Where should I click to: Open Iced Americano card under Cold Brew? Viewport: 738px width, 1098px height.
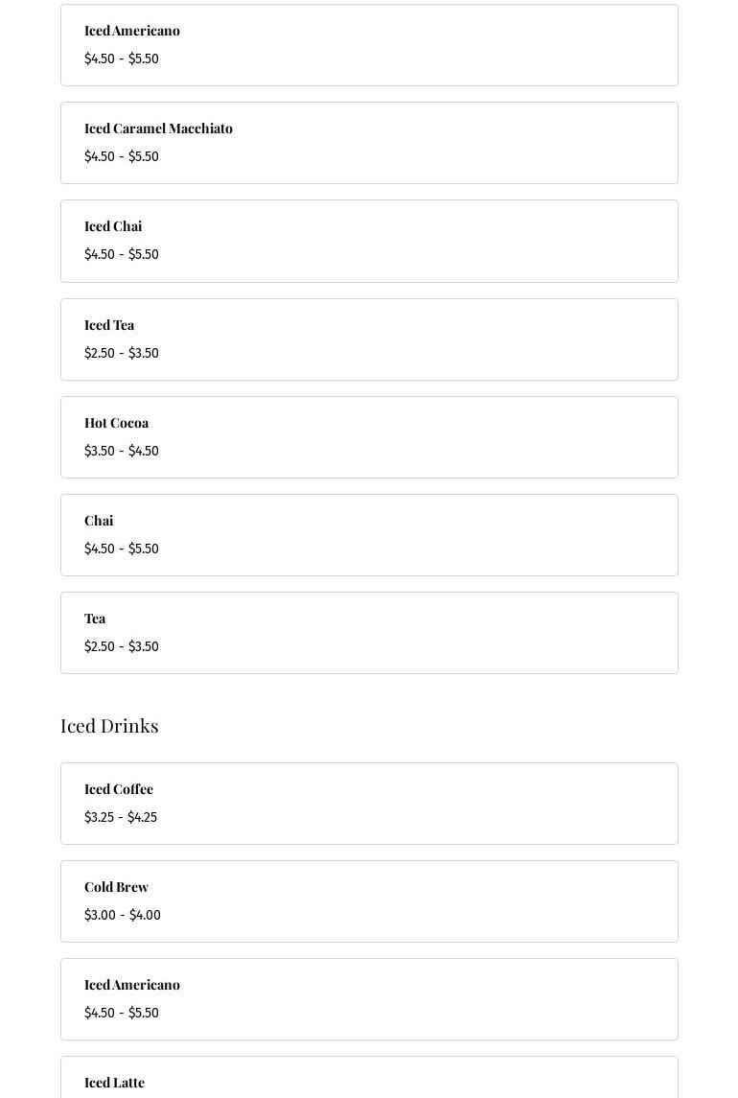(x=369, y=999)
